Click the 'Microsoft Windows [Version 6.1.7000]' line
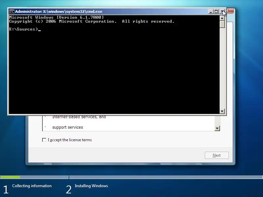Screen dimensions: 263x197 coord(56,17)
